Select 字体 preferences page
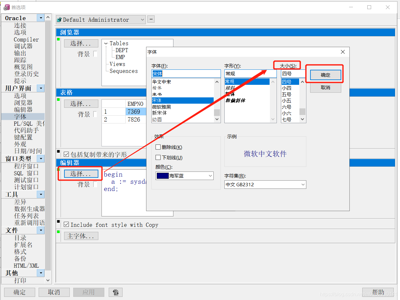The image size is (400, 300). tap(20, 117)
